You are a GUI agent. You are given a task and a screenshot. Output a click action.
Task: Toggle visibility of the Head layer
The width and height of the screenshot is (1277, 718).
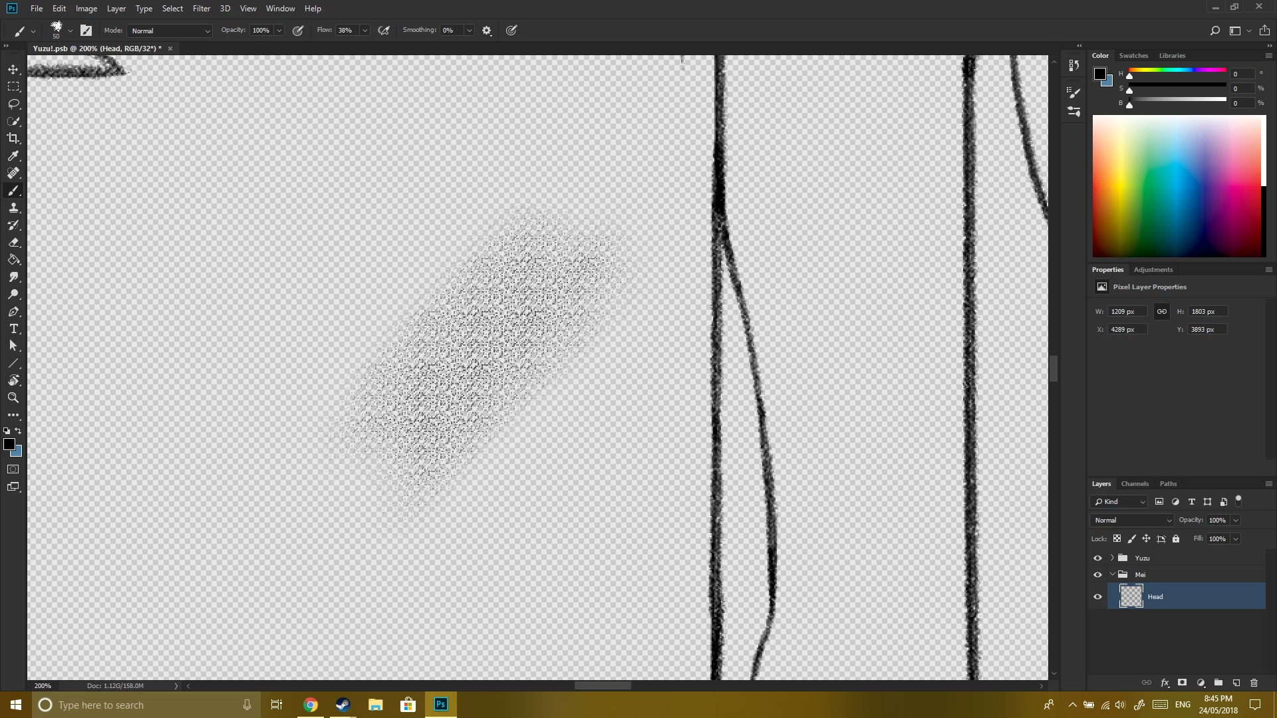[x=1097, y=596]
